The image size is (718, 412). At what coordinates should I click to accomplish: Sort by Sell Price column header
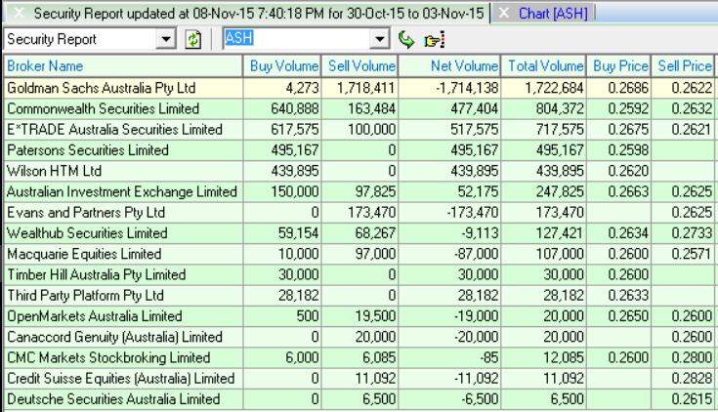[684, 66]
